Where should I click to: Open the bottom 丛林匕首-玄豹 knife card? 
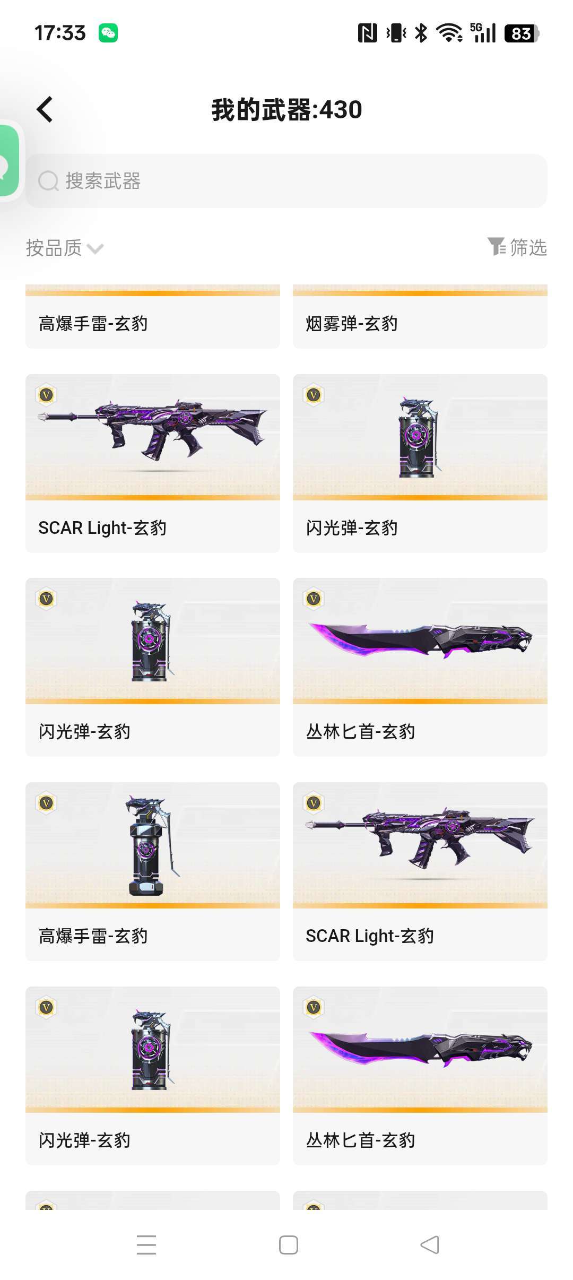(x=420, y=1076)
